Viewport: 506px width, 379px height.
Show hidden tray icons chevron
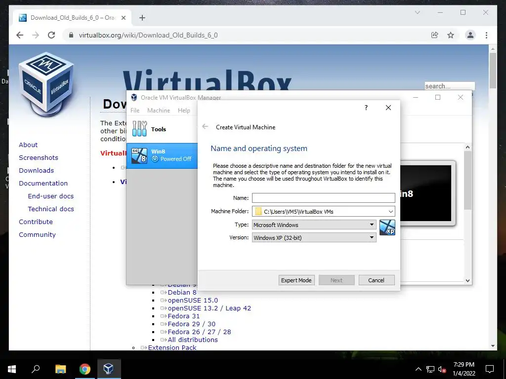418,369
